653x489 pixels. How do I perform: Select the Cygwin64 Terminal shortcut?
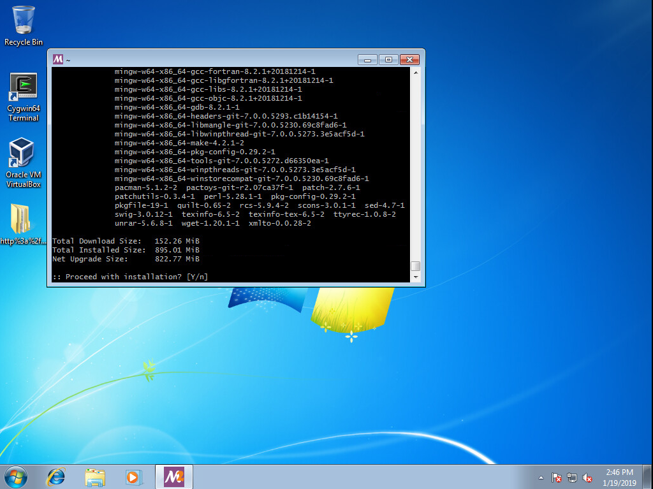[24, 96]
